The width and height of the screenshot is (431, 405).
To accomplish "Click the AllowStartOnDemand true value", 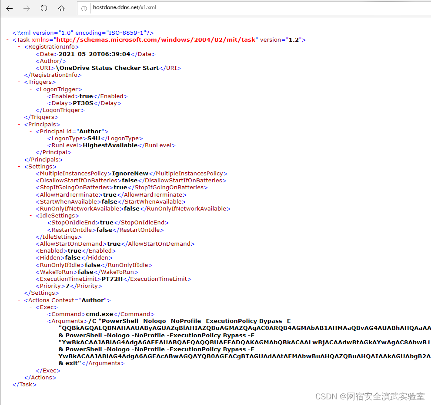I will (x=114, y=244).
